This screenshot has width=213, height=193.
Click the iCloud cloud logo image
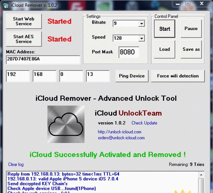tap(66, 124)
